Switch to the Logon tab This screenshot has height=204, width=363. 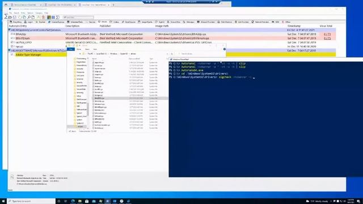29,22
